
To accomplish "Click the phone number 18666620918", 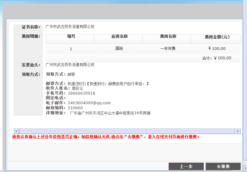I will coord(81,93).
